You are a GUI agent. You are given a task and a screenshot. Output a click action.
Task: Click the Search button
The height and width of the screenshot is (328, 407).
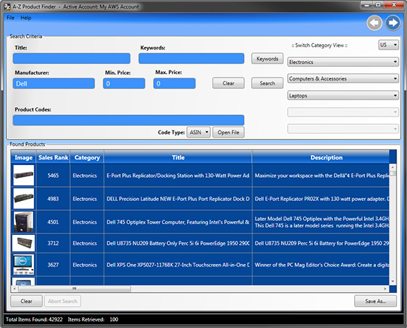[x=267, y=83]
